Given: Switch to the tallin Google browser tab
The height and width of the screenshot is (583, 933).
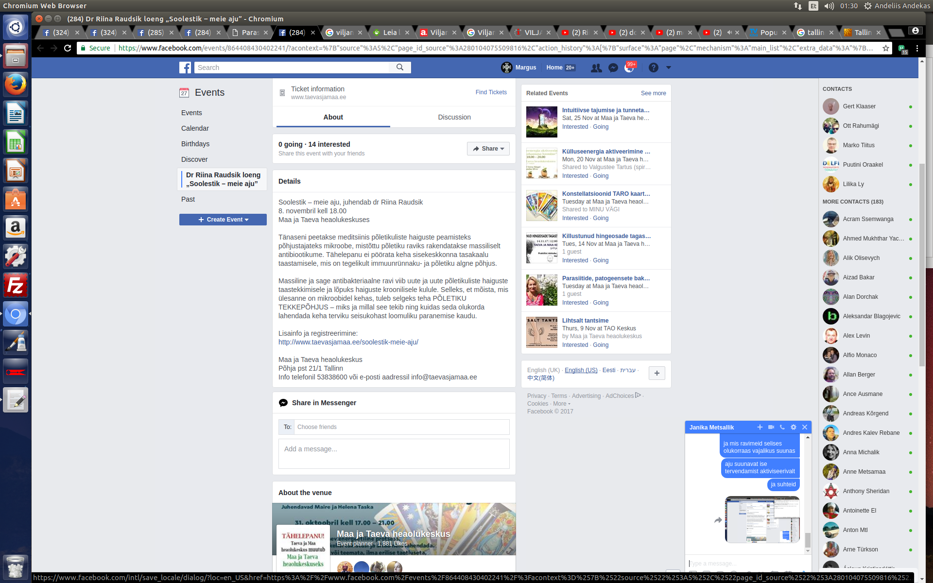Looking at the screenshot, I should pyautogui.click(x=814, y=33).
